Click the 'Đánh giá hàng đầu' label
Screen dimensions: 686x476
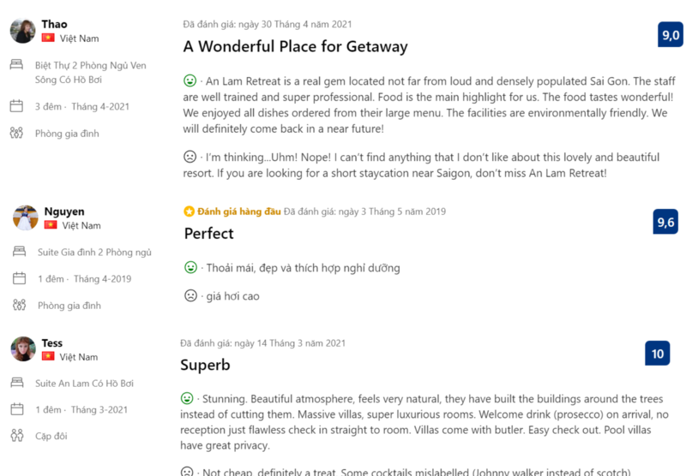coord(238,211)
